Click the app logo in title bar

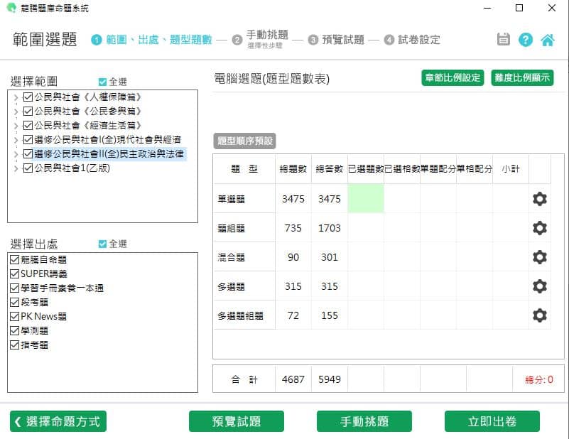click(11, 8)
